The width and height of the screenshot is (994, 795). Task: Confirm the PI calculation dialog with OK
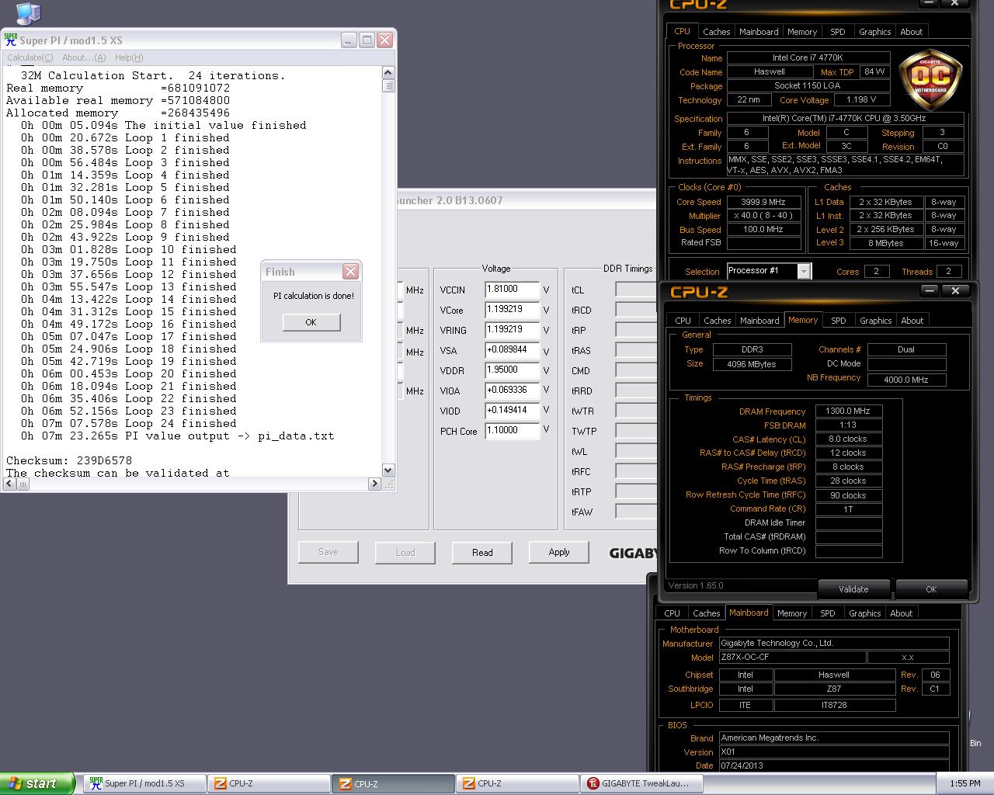pos(311,322)
